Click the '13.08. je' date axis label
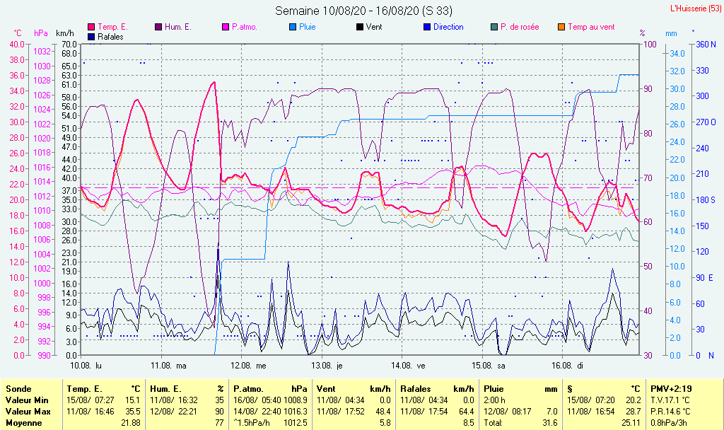Viewport: 724px width, 430px height. point(327,366)
